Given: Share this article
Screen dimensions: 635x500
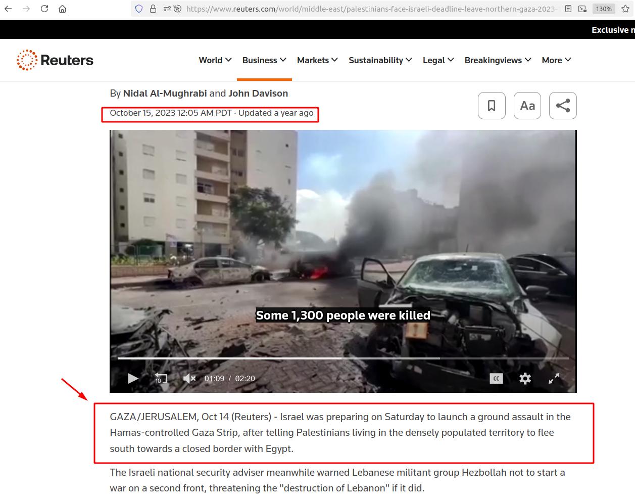Looking at the screenshot, I should tap(563, 106).
